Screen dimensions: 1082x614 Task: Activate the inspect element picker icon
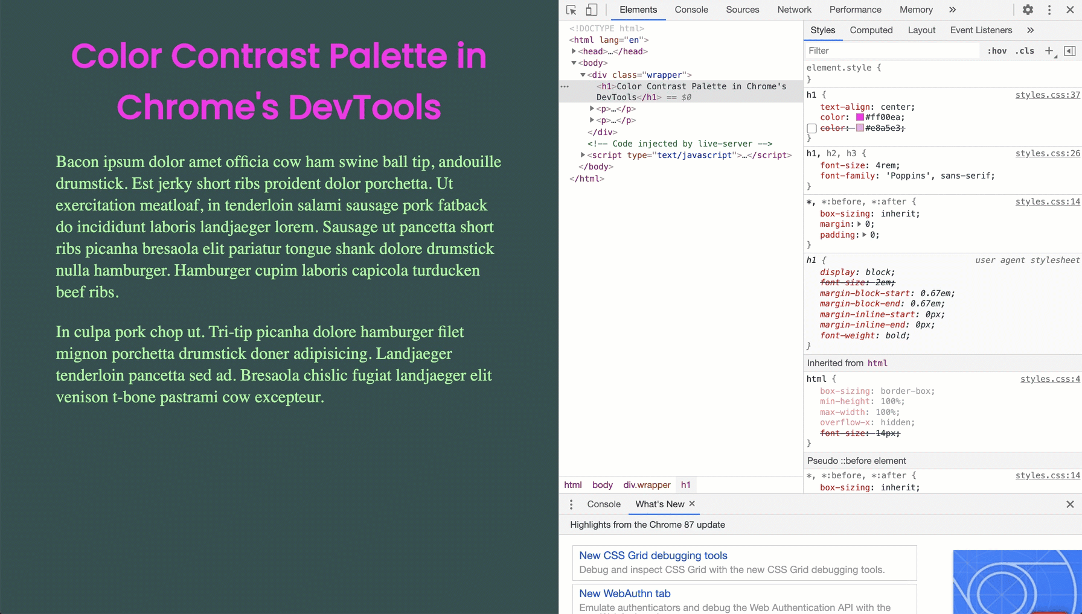click(571, 10)
